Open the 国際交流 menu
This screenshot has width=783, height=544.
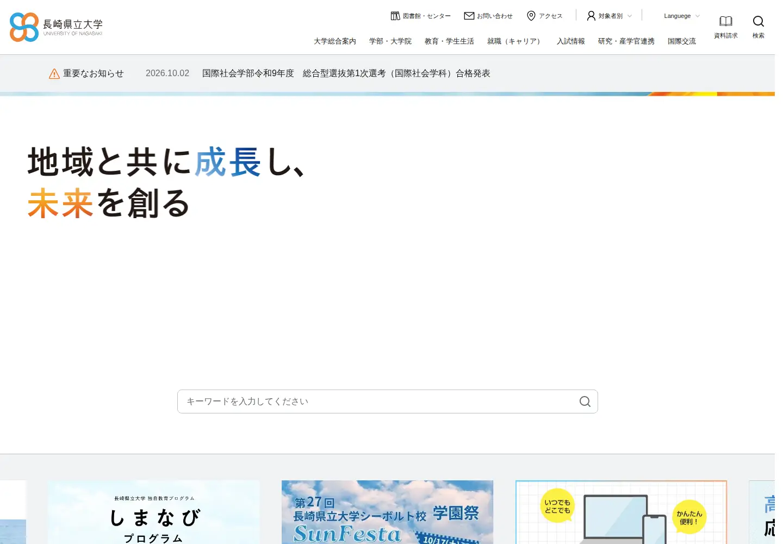[x=682, y=41]
